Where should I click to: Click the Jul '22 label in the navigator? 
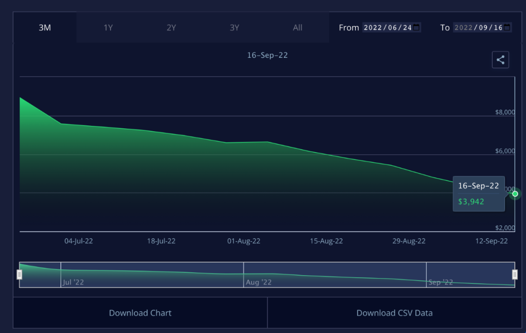click(73, 282)
